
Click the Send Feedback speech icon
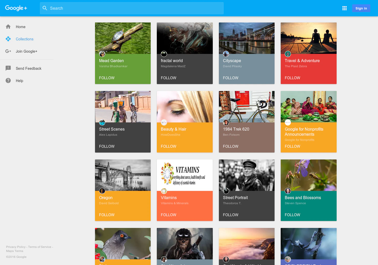[x=8, y=68]
